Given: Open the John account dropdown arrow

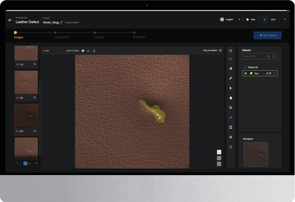Looking at the screenshot, I should point(285,20).
